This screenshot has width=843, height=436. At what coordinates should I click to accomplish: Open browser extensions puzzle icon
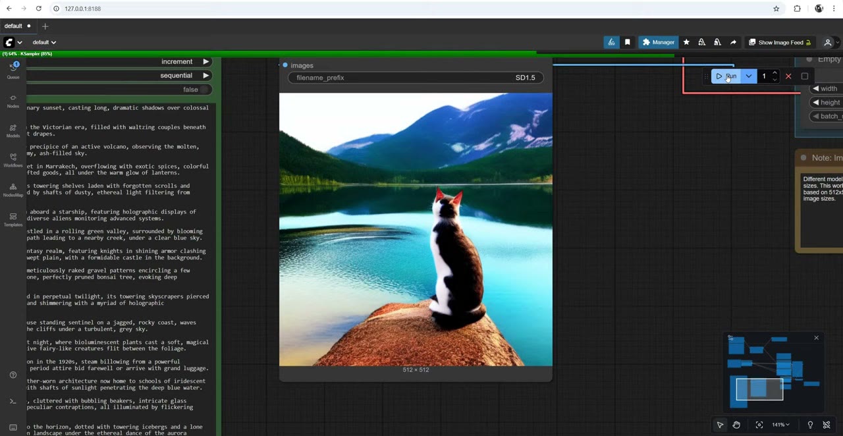coord(797,9)
